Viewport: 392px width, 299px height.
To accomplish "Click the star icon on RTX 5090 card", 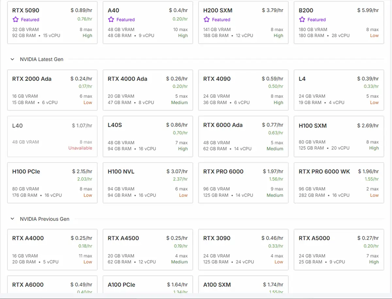I will [x=15, y=20].
